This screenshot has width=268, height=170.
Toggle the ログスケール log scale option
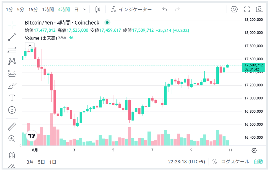235,162
